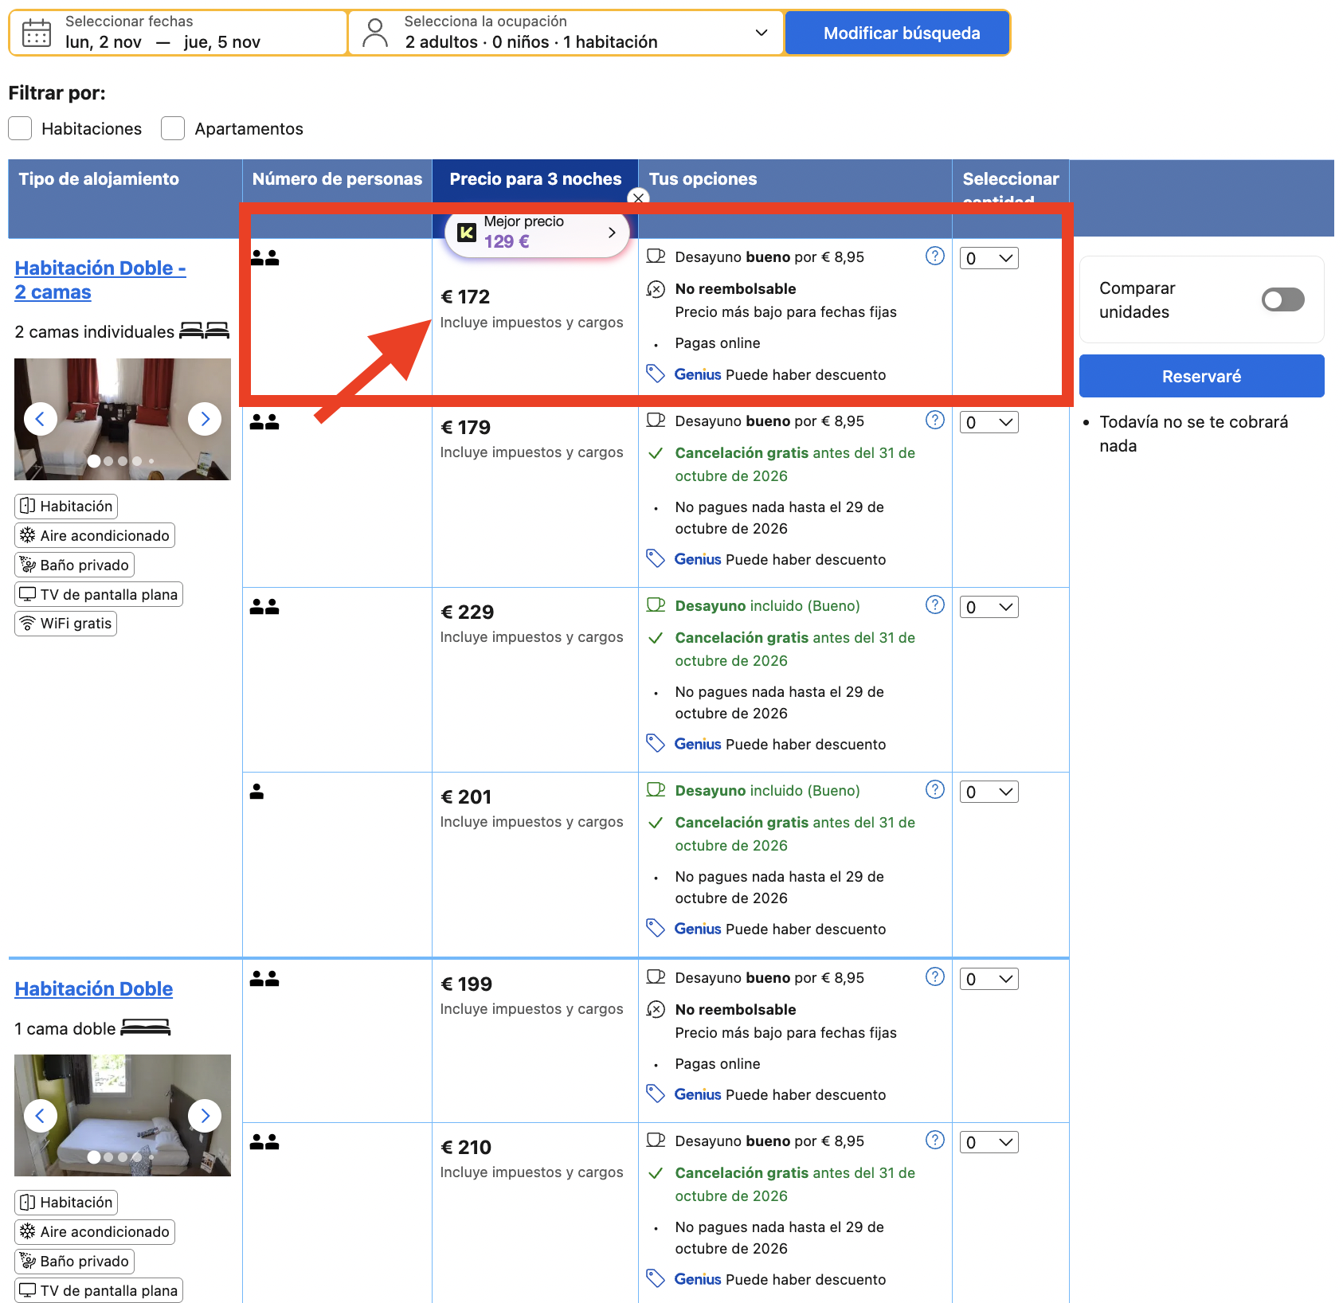Screen dimensions: 1343x1303
Task: Open quantity dropdown for € 199 row
Action: (989, 979)
